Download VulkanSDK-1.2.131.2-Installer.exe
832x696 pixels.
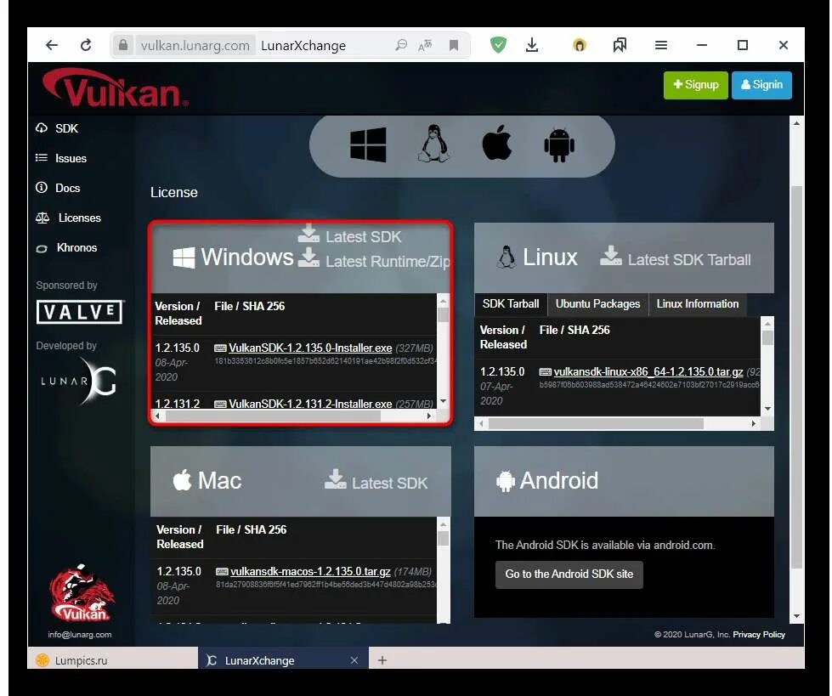click(310, 404)
